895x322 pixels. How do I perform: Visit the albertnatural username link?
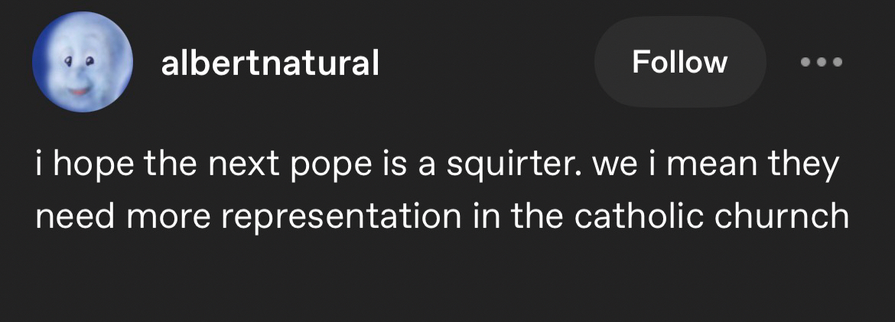[x=270, y=63]
